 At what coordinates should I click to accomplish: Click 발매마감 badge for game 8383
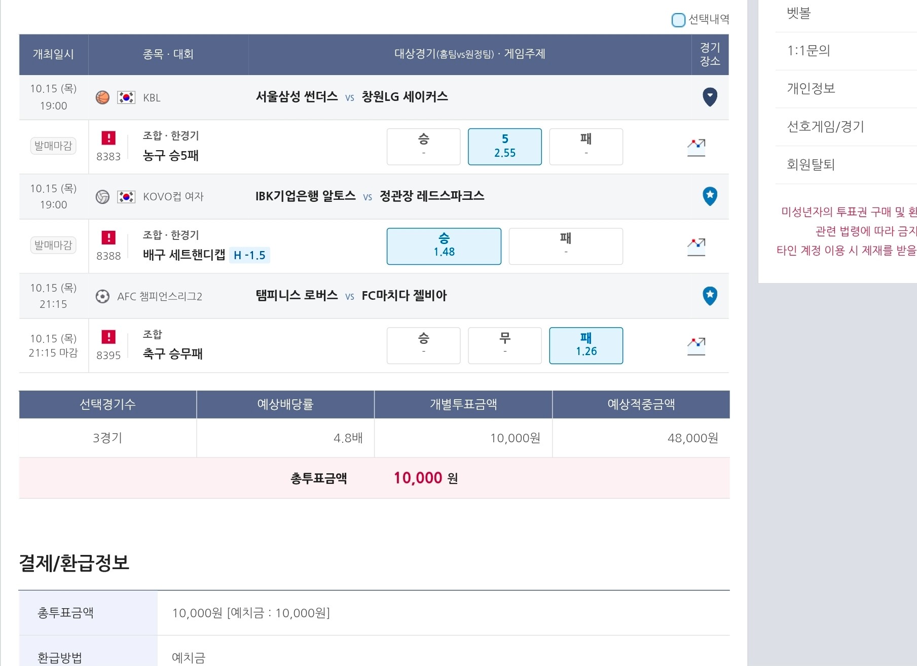[x=53, y=146]
